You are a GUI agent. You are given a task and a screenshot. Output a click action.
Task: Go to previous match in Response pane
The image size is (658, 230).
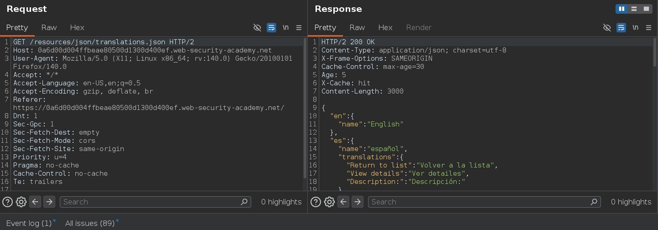coord(344,202)
